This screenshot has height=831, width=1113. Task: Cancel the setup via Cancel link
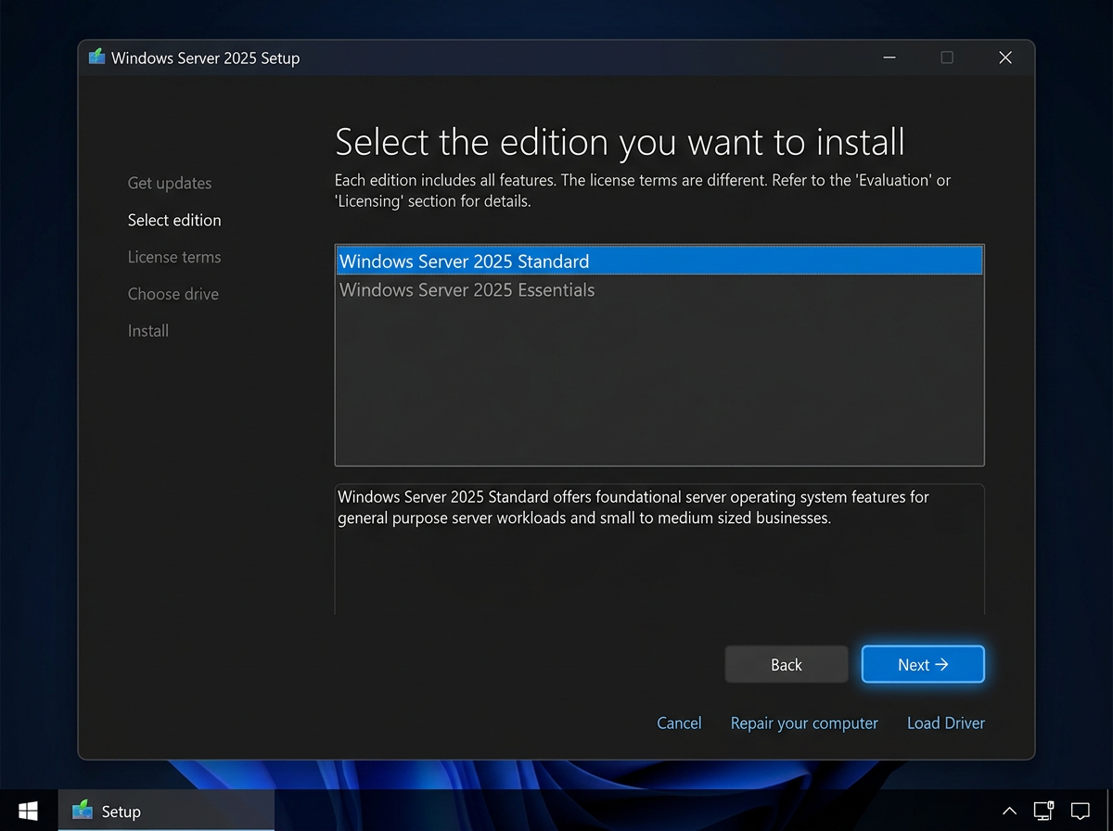679,722
